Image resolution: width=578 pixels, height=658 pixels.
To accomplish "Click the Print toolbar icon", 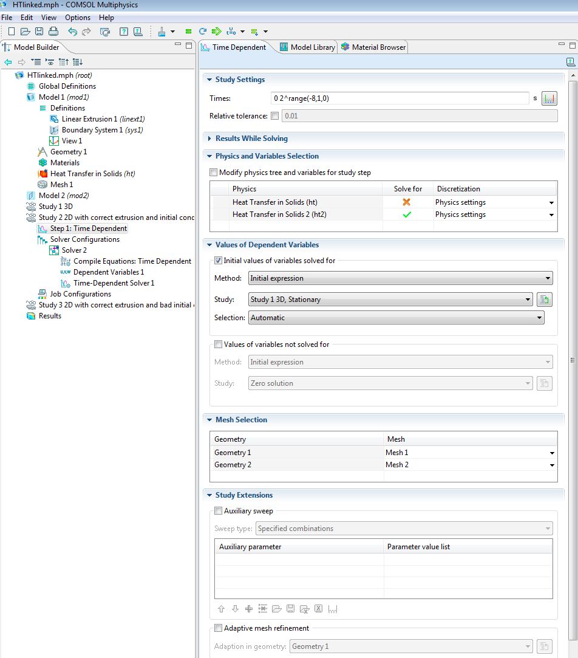I will [x=53, y=32].
